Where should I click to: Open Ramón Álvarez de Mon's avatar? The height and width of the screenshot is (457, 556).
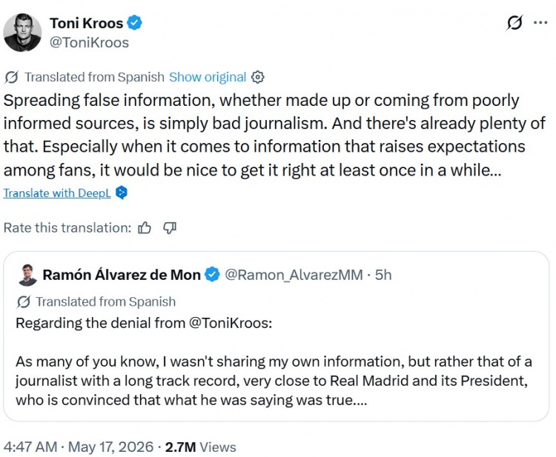click(x=27, y=275)
